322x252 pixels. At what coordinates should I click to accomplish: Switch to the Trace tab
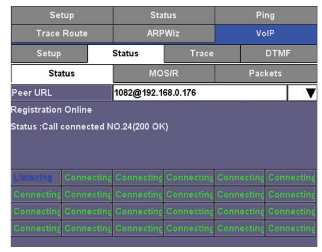201,53
